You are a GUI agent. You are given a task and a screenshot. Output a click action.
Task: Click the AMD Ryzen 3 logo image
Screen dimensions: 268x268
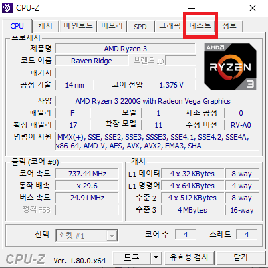pos(230,67)
